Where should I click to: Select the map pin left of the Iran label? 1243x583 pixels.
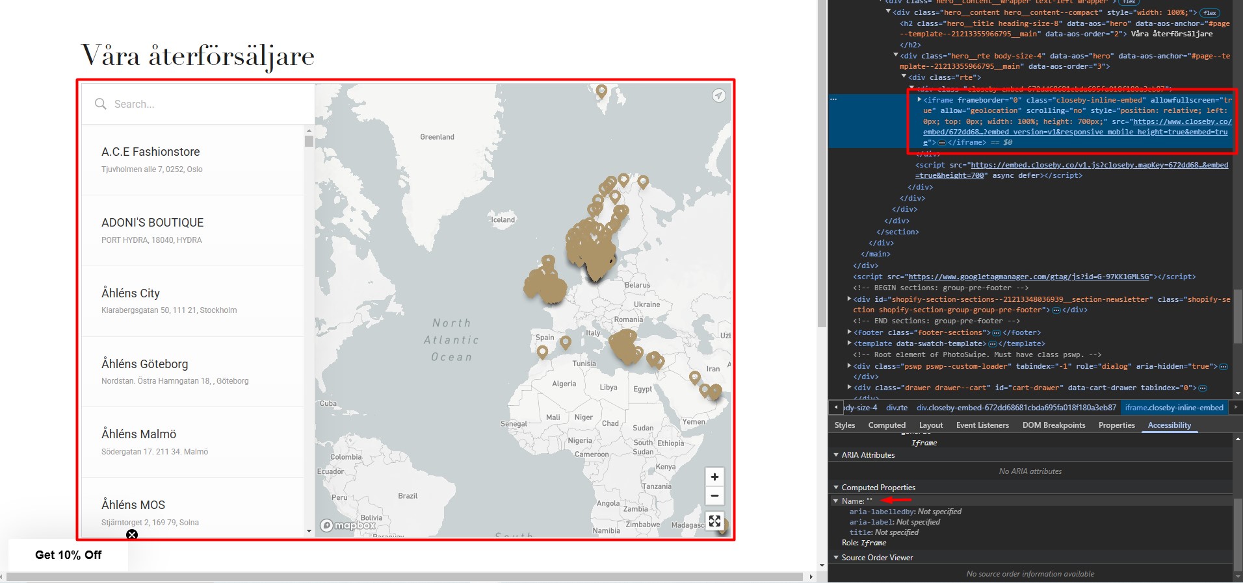point(694,377)
